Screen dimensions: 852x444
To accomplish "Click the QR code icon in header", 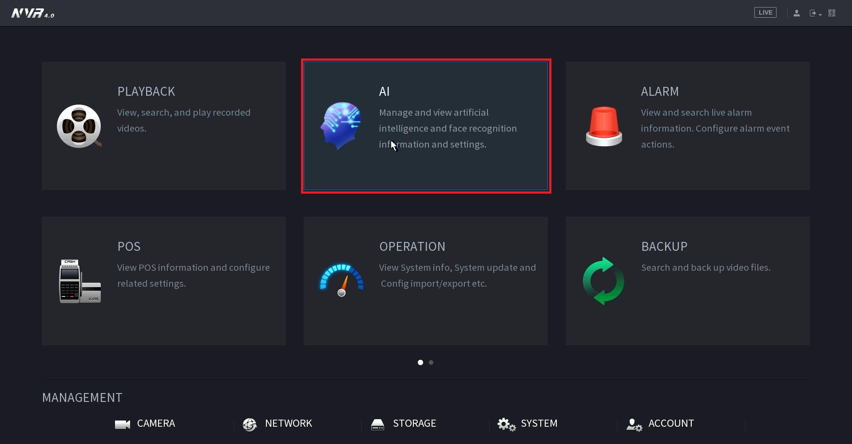I will [832, 13].
